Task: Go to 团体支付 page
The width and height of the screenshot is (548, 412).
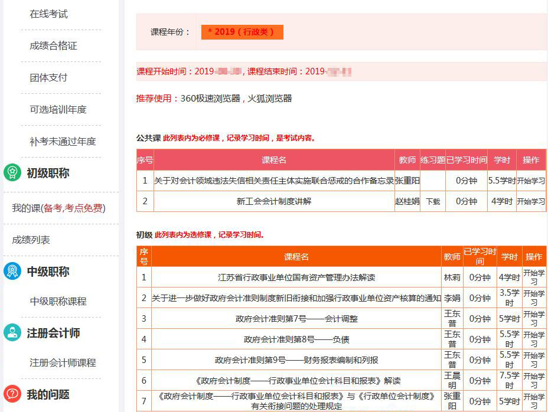Action: click(49, 77)
